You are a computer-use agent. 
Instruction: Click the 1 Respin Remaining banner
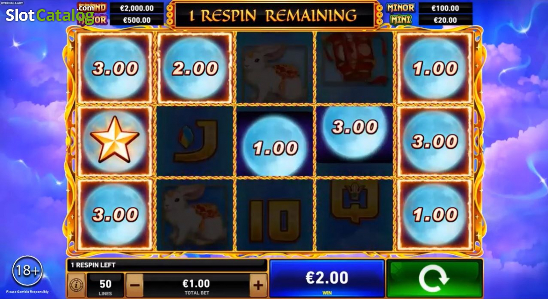[x=273, y=15]
